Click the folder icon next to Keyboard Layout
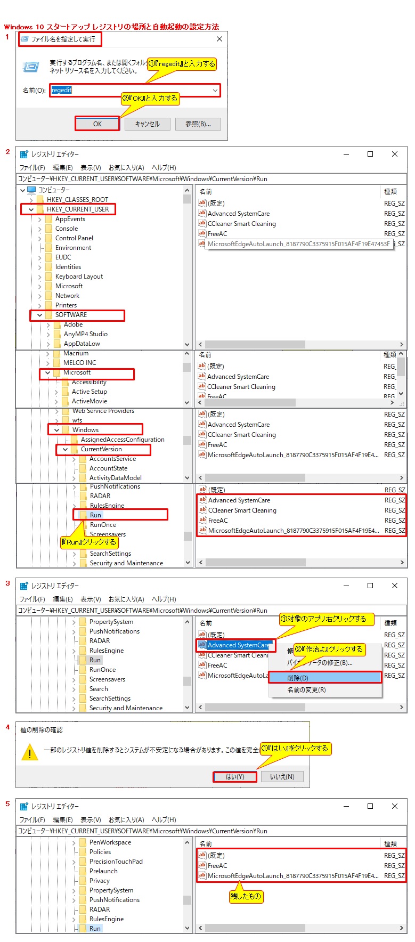This screenshot has width=415, height=942. (x=48, y=277)
